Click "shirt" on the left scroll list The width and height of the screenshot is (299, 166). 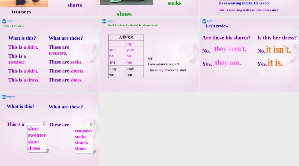[33, 129]
